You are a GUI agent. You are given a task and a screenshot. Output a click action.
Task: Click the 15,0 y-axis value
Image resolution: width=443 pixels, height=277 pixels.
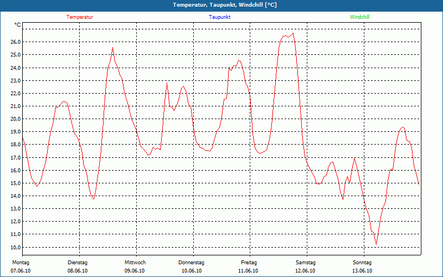[16, 183]
